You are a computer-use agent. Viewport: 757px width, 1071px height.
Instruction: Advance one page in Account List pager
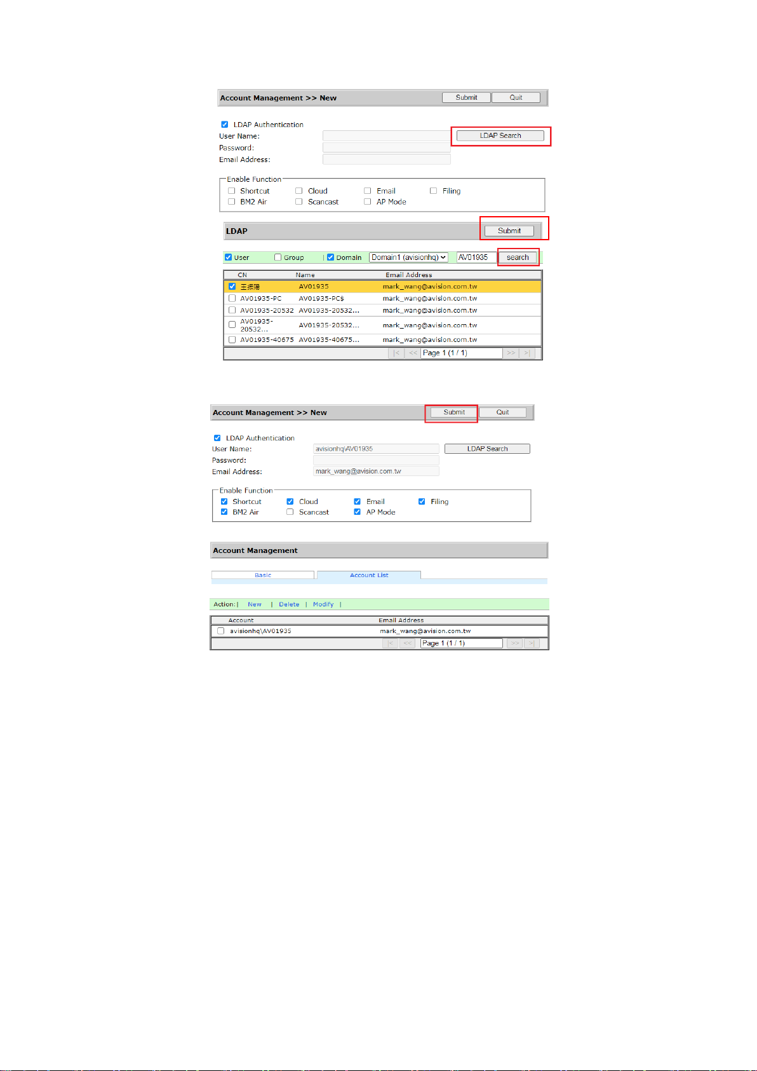(x=515, y=643)
